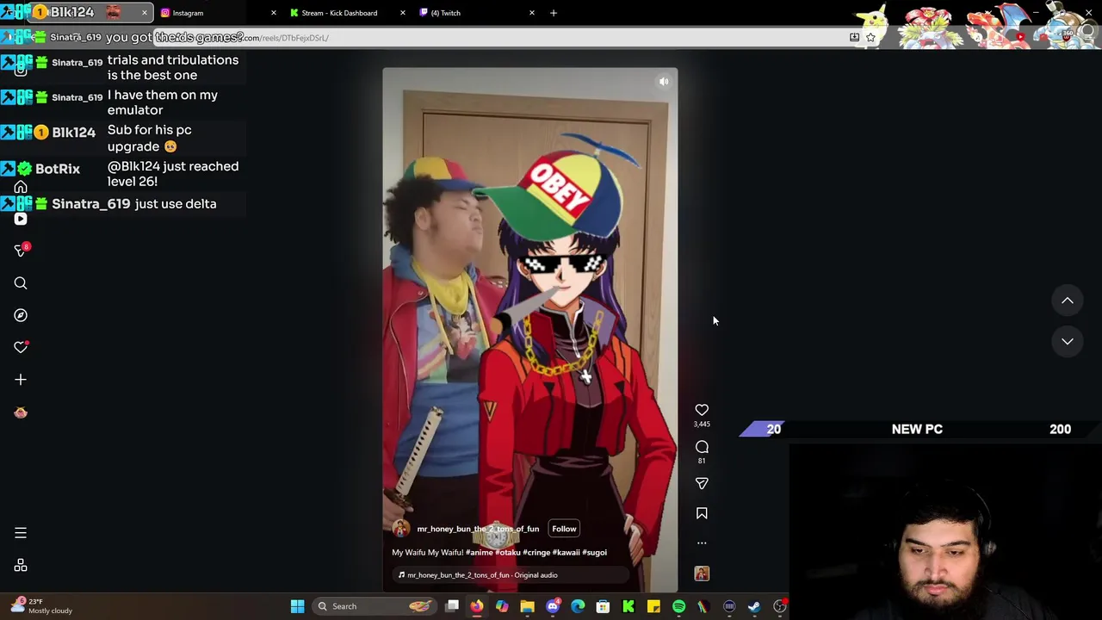The height and width of the screenshot is (620, 1102).
Task: Open the Instagram hamburger More menu
Action: (21, 533)
